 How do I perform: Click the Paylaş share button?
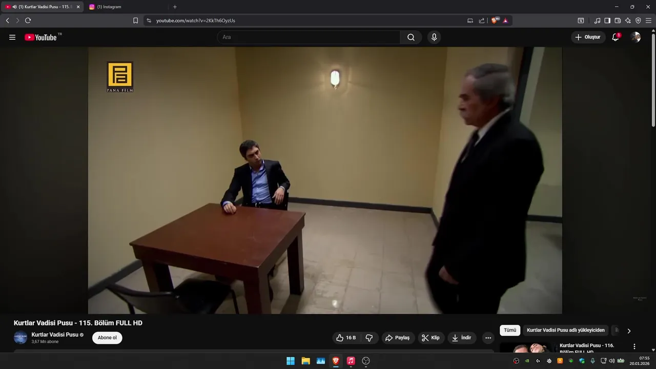(398, 338)
